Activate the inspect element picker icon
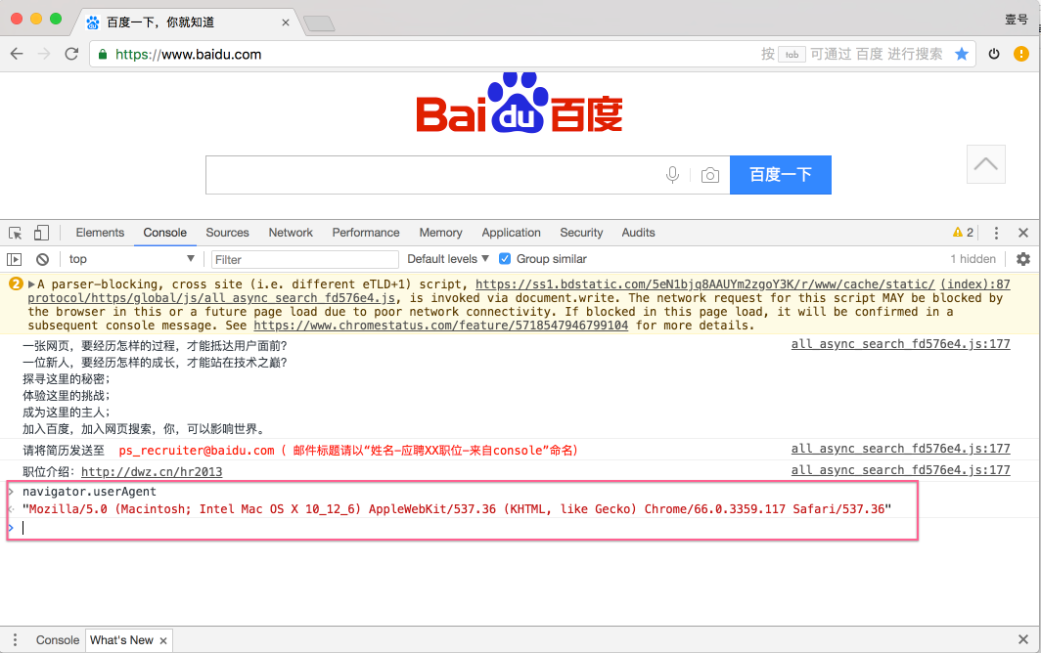The image size is (1041, 653). [16, 233]
